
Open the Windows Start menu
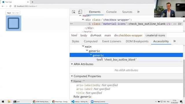3,101
